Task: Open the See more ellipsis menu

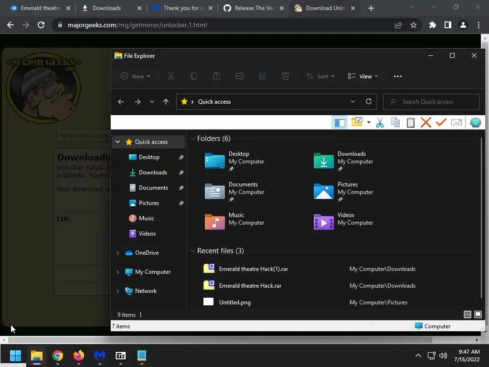Action: click(398, 76)
